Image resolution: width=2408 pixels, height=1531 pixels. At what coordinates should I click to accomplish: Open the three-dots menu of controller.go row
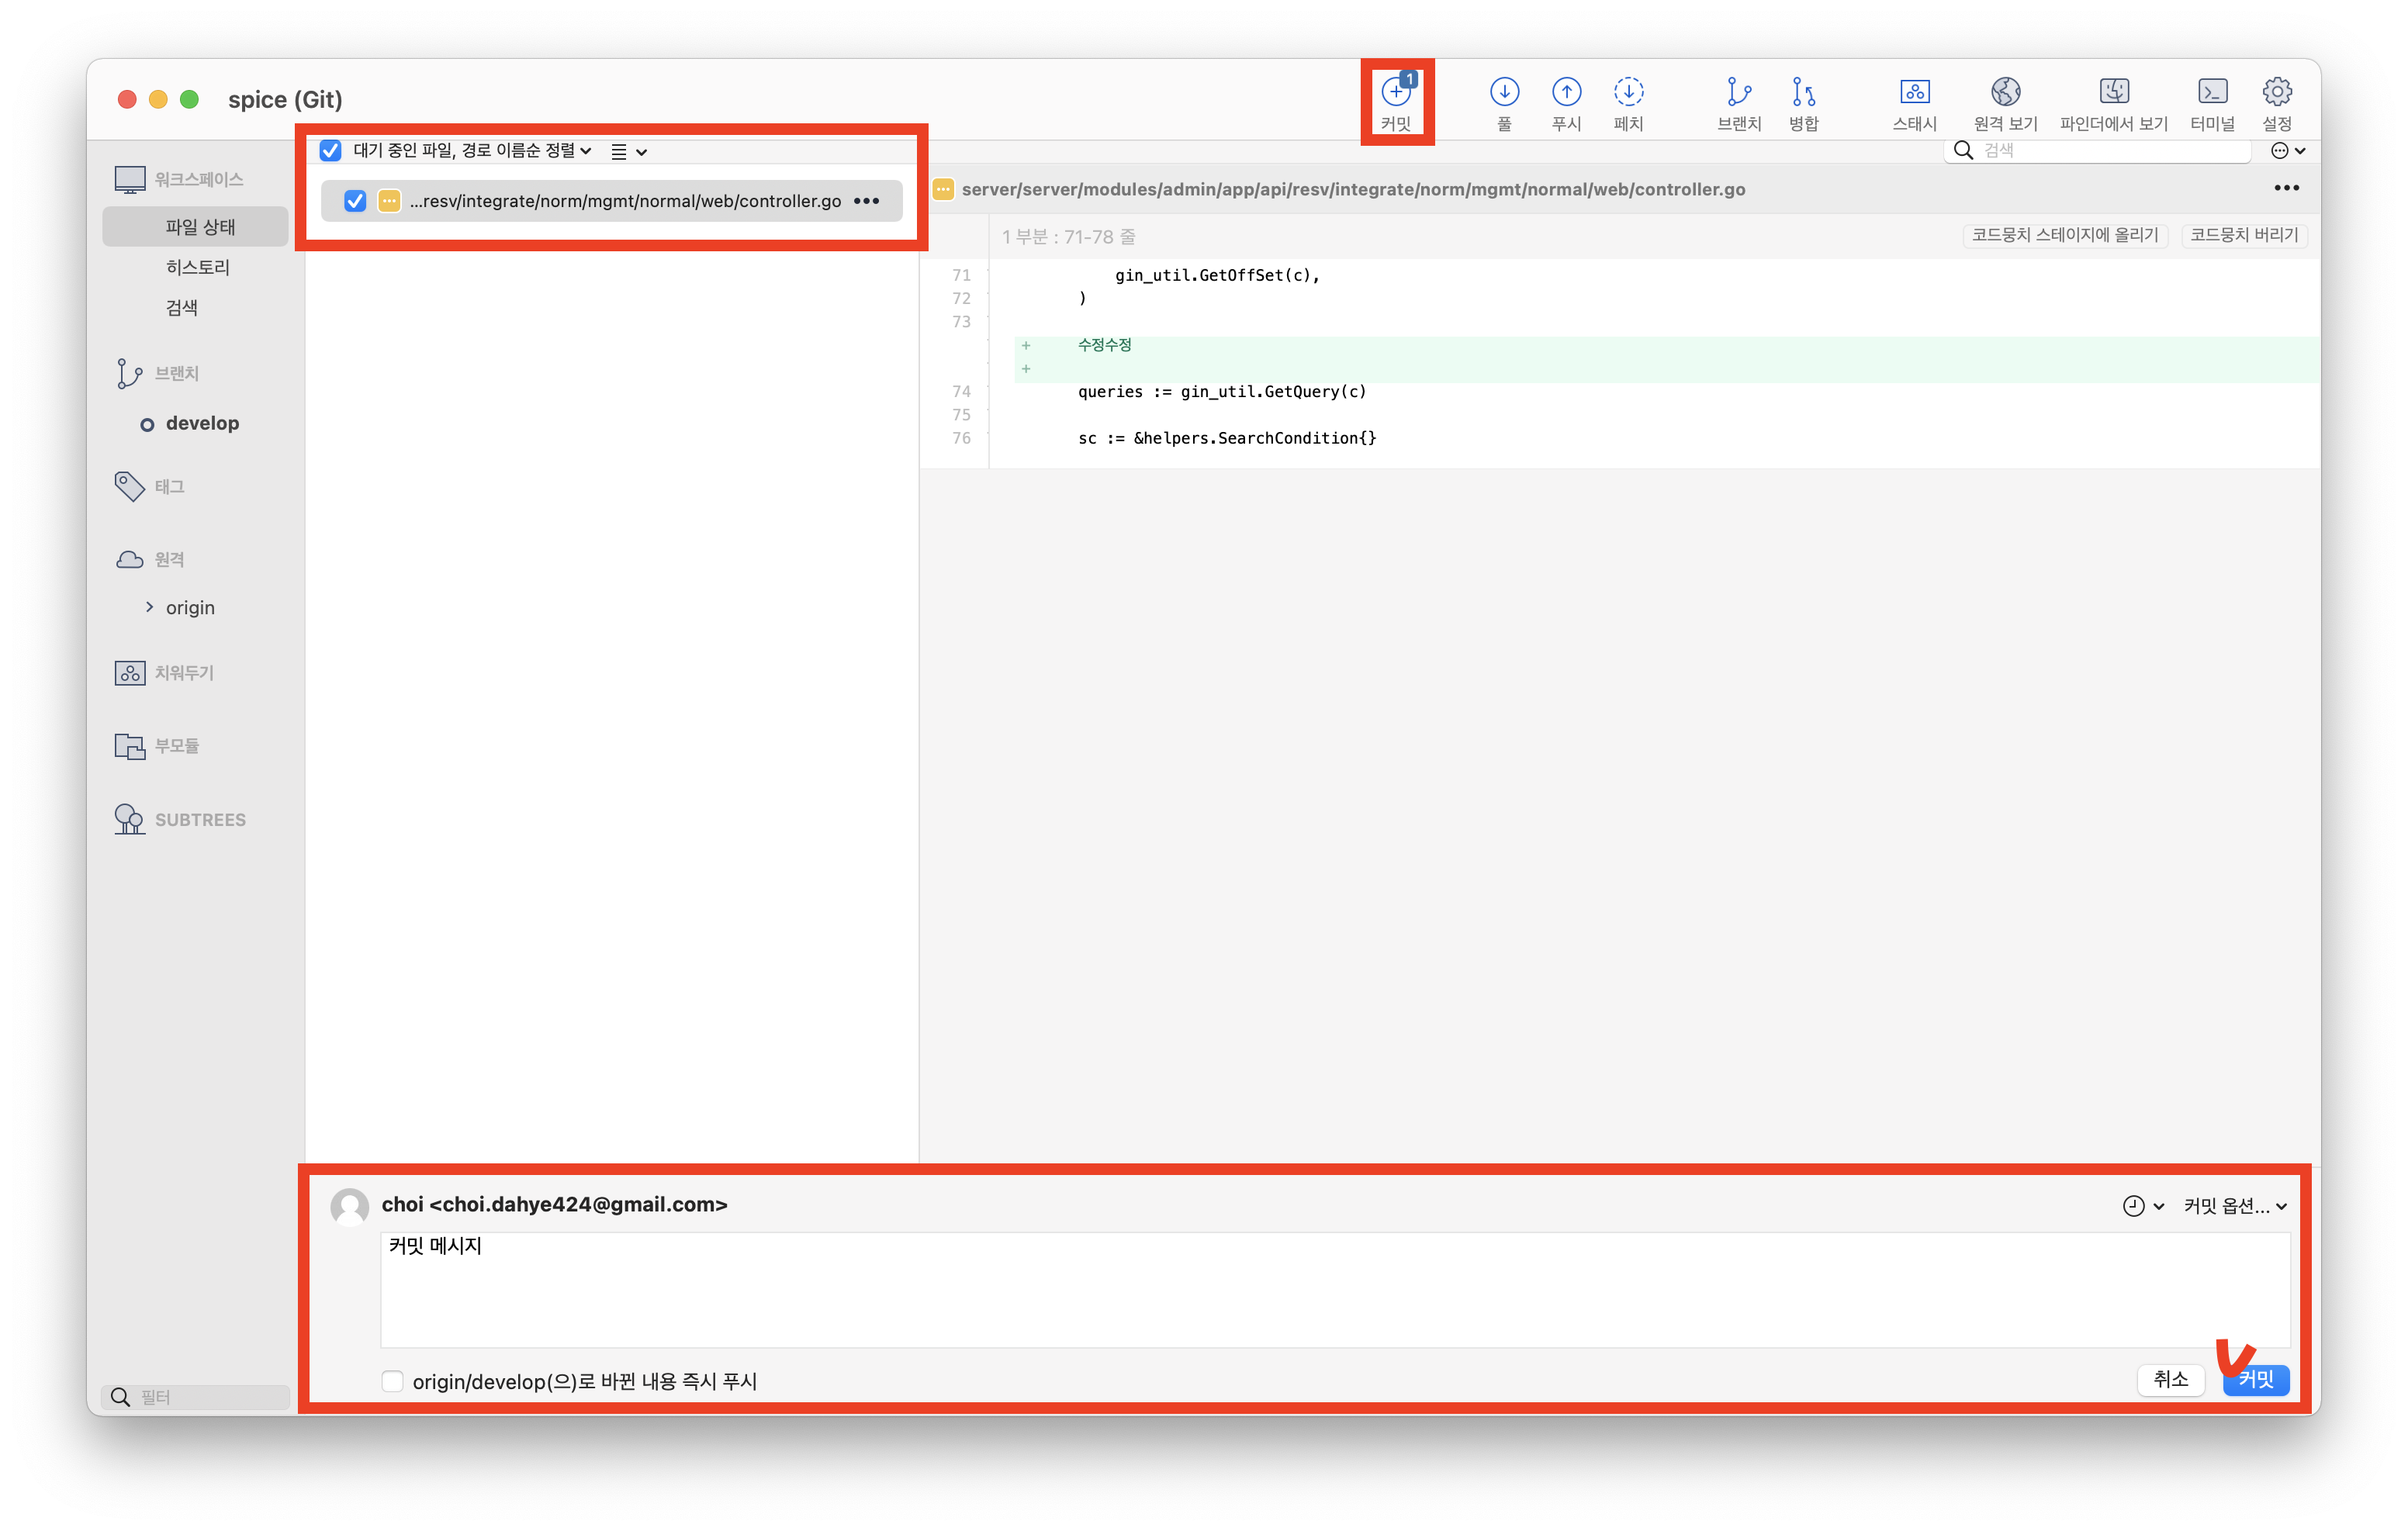point(866,202)
